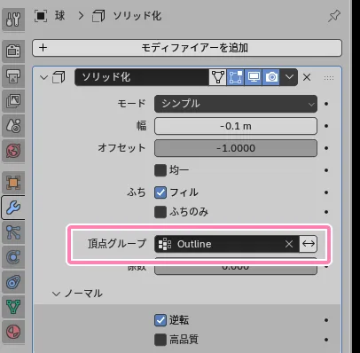Open the Scene properties tab

click(x=13, y=126)
